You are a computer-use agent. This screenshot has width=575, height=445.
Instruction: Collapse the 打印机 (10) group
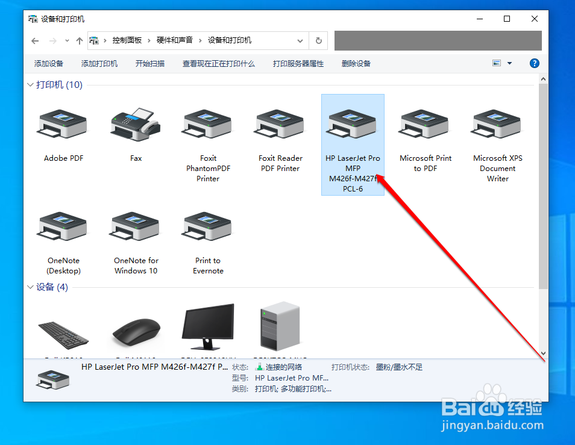30,85
